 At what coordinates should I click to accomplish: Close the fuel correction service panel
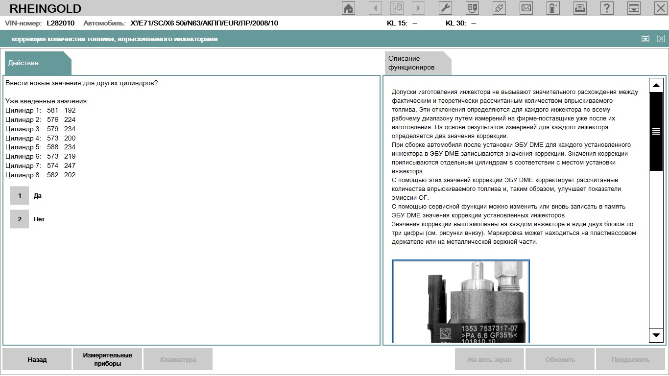point(661,39)
